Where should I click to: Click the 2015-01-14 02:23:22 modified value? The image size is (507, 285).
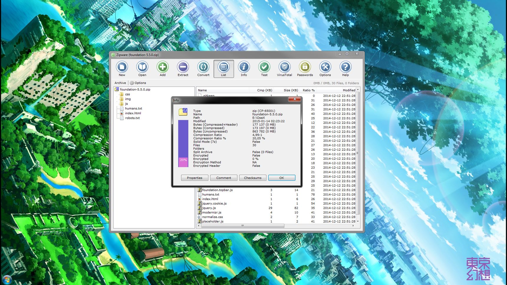point(269,121)
